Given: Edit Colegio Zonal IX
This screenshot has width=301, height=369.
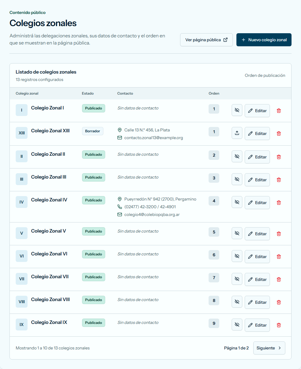Looking at the screenshot, I should (x=257, y=325).
